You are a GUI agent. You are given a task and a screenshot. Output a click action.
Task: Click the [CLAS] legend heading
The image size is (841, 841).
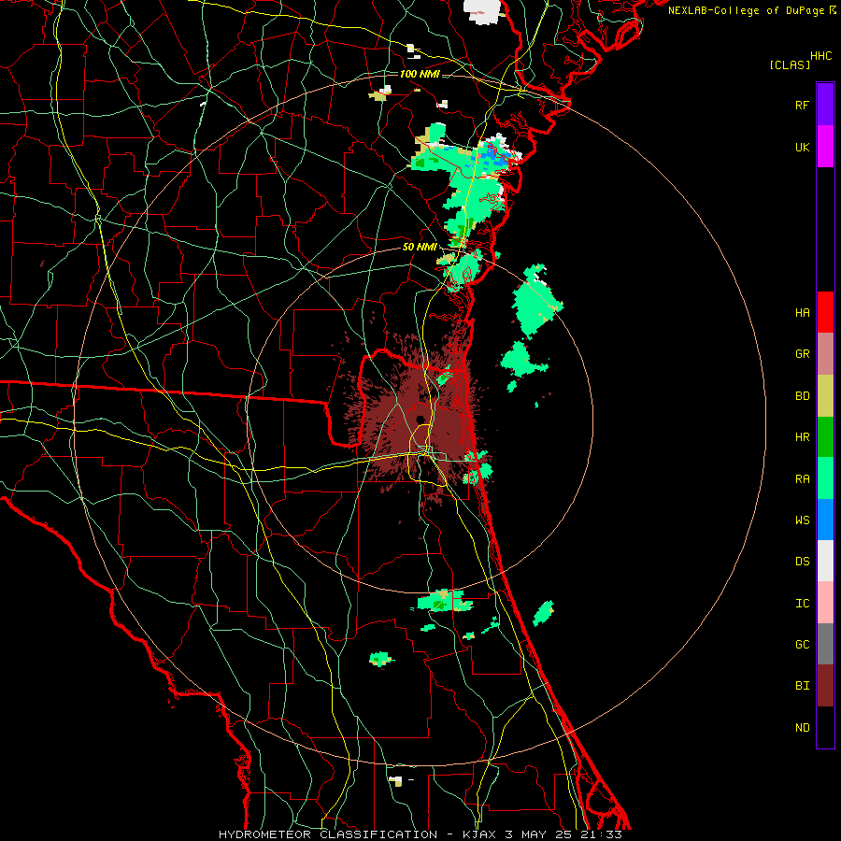click(x=790, y=64)
